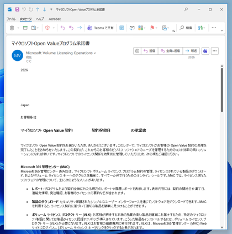Click the ボリューム ライセンス プロダクト キー (VLK) label
Screen dimensions: 232x234
click(x=61, y=215)
